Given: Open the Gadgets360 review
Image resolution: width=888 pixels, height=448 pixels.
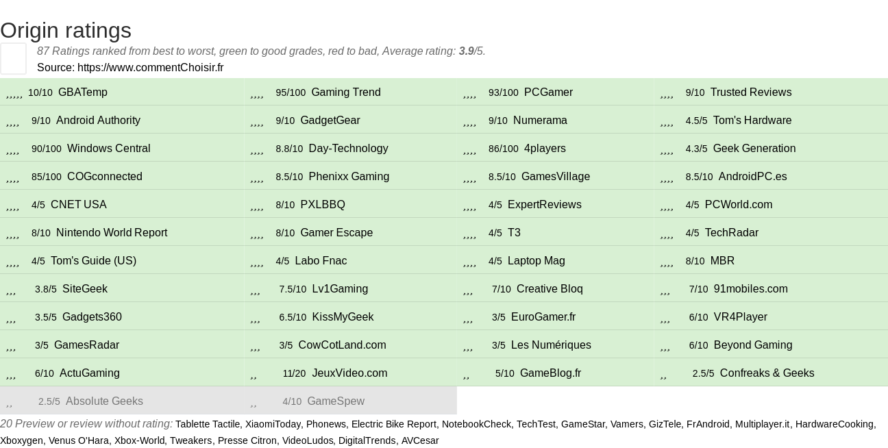Looking at the screenshot, I should 92,317.
